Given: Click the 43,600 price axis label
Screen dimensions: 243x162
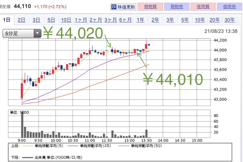Looking at the screenshot, I should tap(220, 69).
